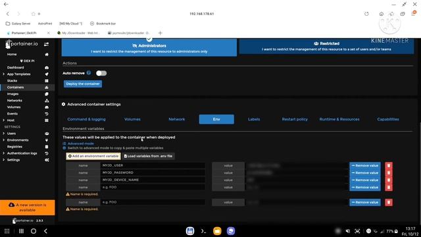Click the MYJD_DEVICE_NAME value input field
Viewport: 421px width, 237px height.
(297, 180)
